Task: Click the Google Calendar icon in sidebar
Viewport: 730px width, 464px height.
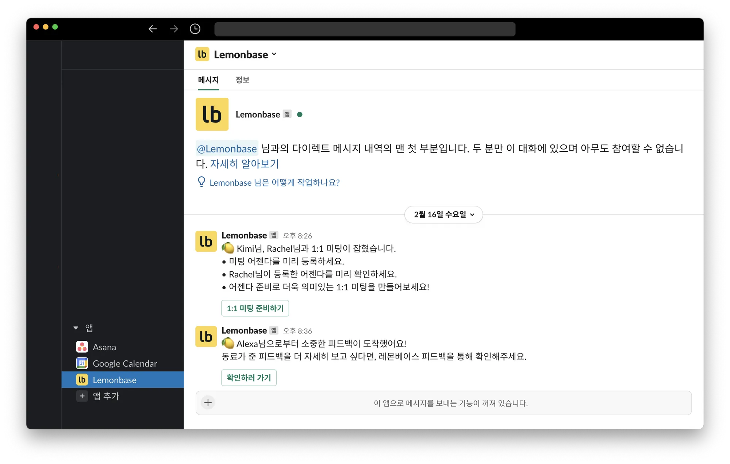Action: (82, 363)
